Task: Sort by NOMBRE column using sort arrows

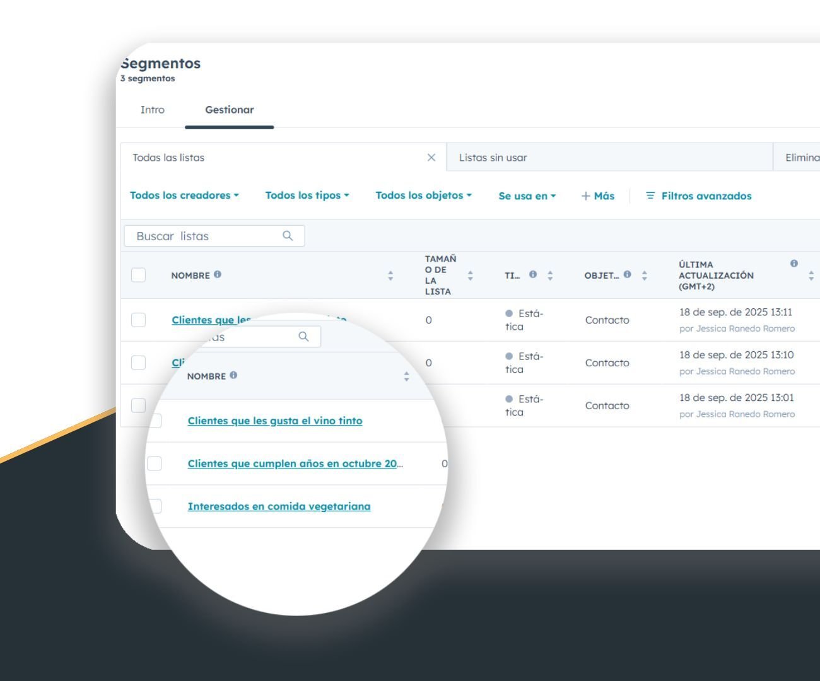Action: pos(390,276)
